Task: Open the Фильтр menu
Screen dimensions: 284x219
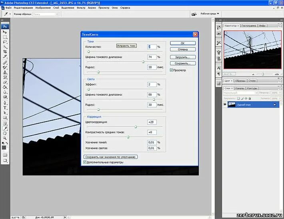Action: click(81, 8)
